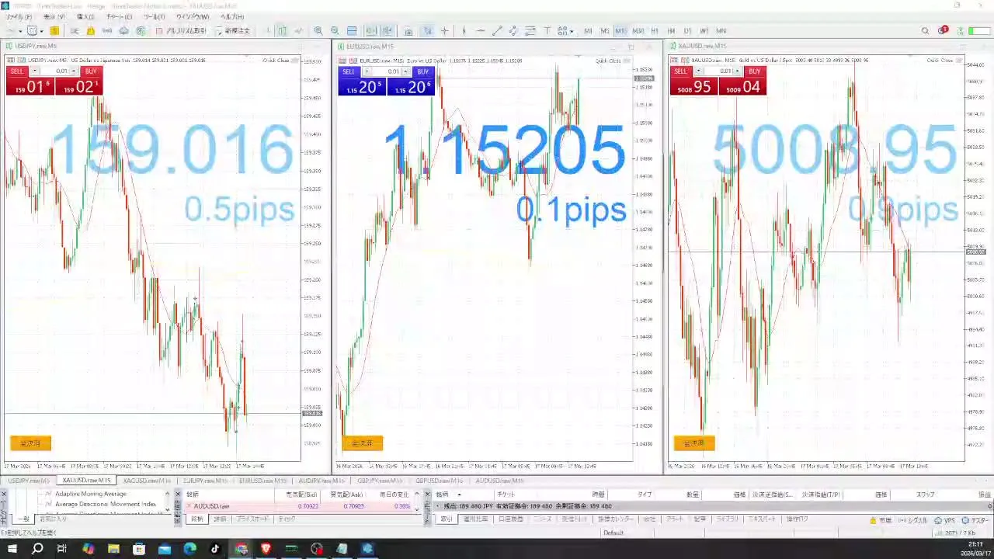Click BUY on the EURUSD chart
The width and height of the screenshot is (994, 559).
click(x=422, y=71)
